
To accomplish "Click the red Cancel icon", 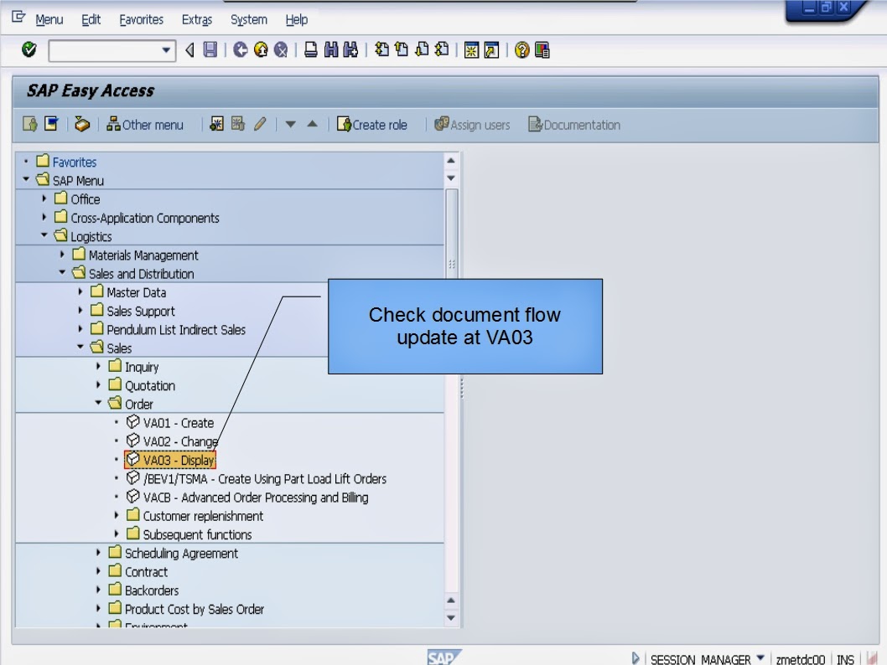I will click(x=281, y=49).
